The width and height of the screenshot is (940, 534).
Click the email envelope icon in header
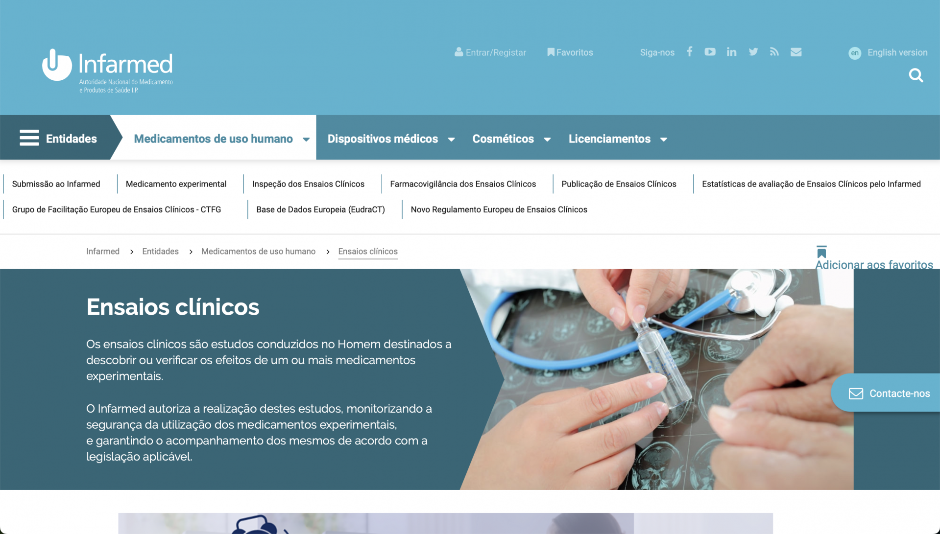(x=796, y=52)
